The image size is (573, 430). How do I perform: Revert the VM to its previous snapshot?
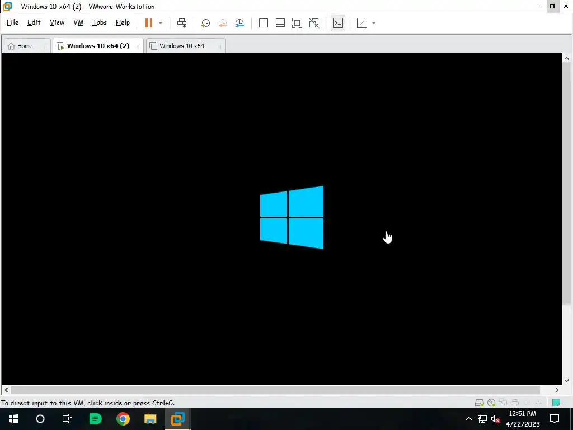pos(223,23)
